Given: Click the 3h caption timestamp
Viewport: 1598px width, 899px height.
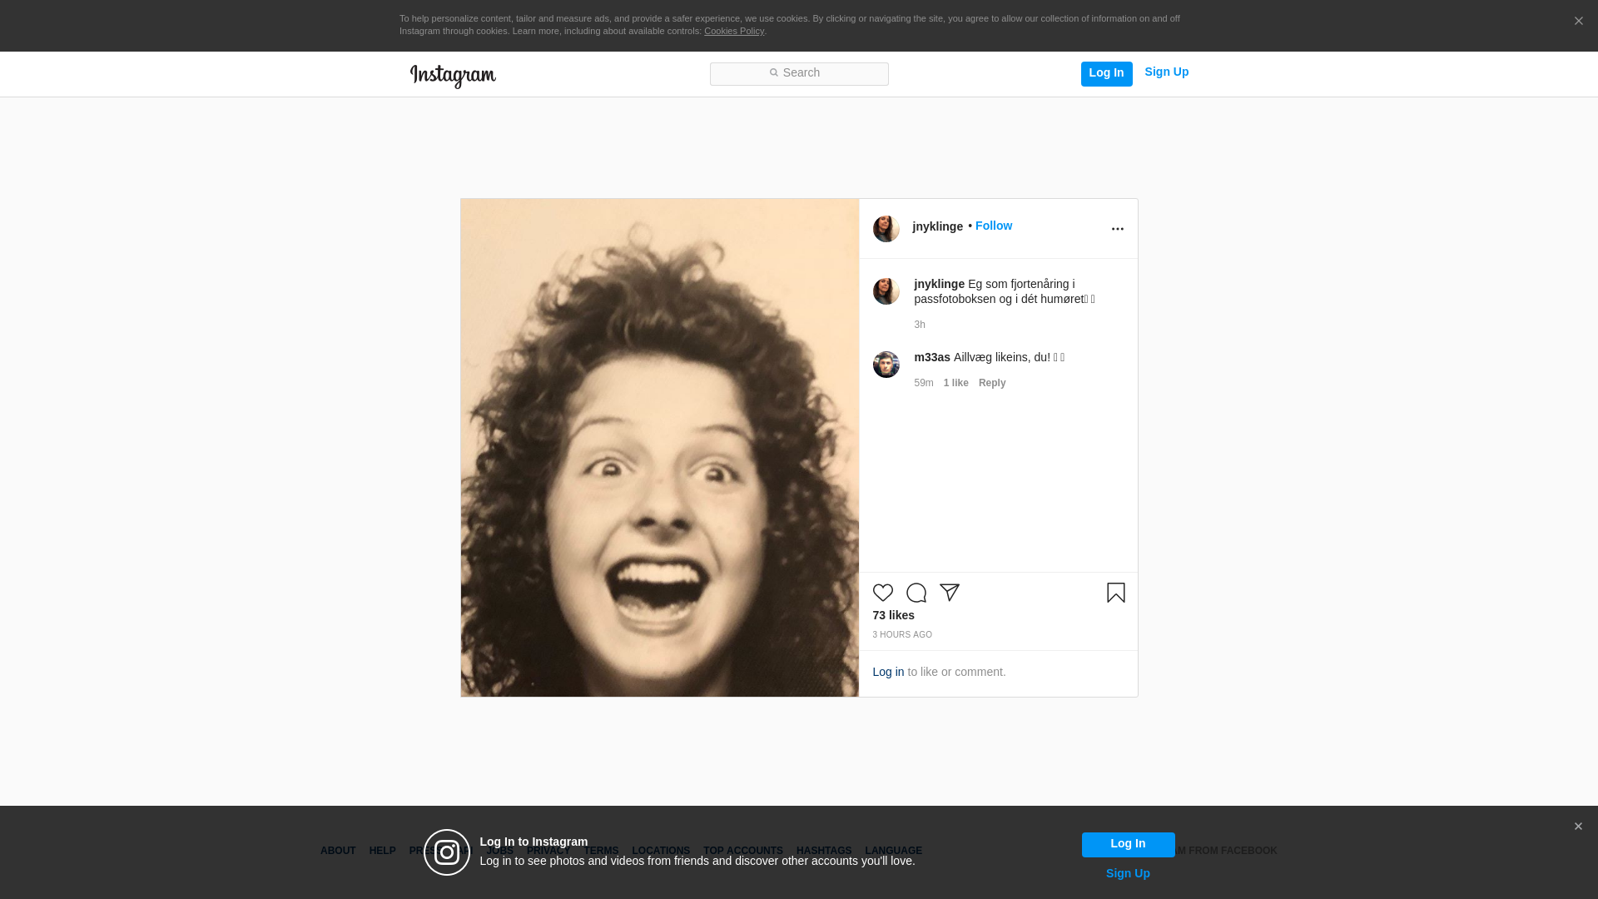Looking at the screenshot, I should tap(920, 325).
